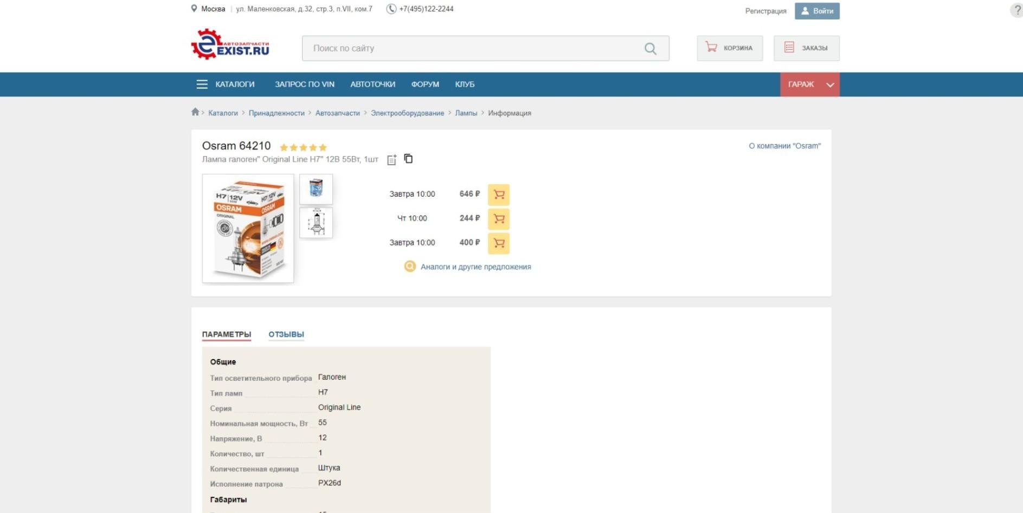
Task: Go to Лампы breadcrumb
Action: coord(466,113)
